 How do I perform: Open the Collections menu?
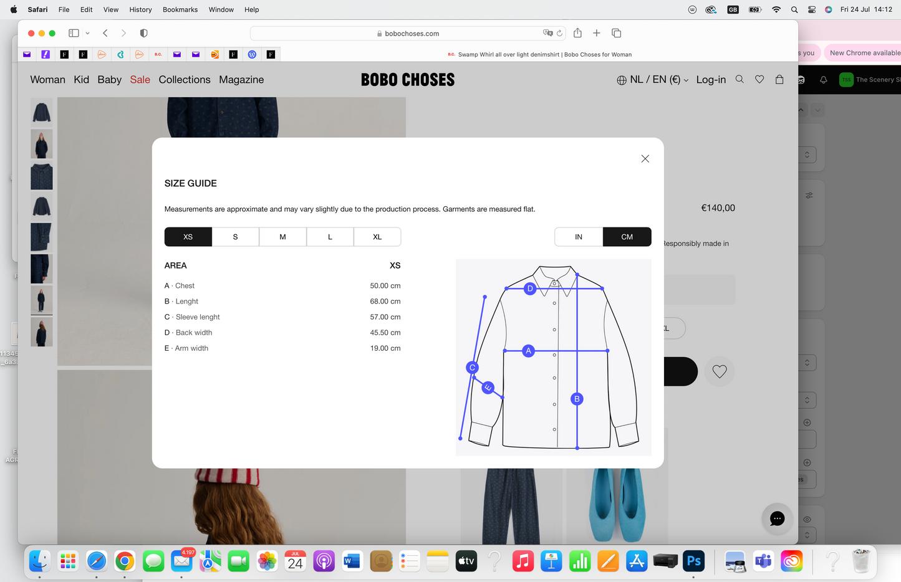click(185, 80)
